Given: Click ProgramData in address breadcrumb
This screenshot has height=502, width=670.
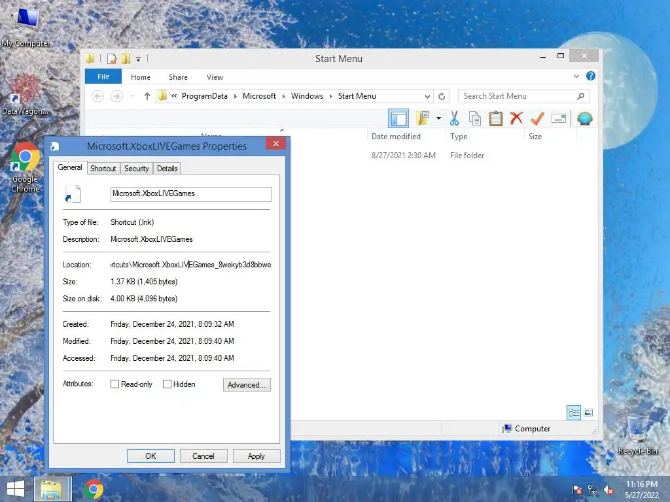Looking at the screenshot, I should [x=205, y=96].
